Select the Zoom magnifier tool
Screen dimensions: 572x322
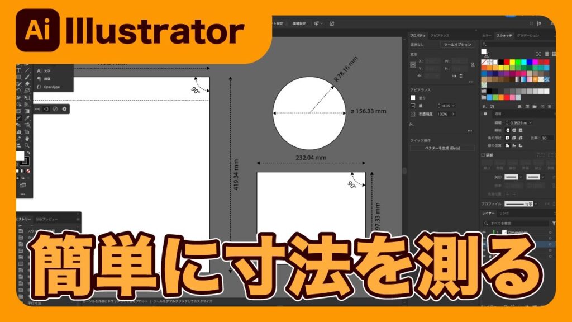click(x=27, y=145)
